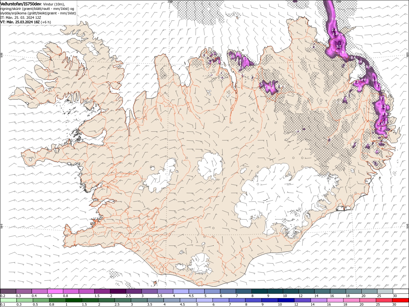Pick the violet 12 swatch in lower legend row

[302, 300]
